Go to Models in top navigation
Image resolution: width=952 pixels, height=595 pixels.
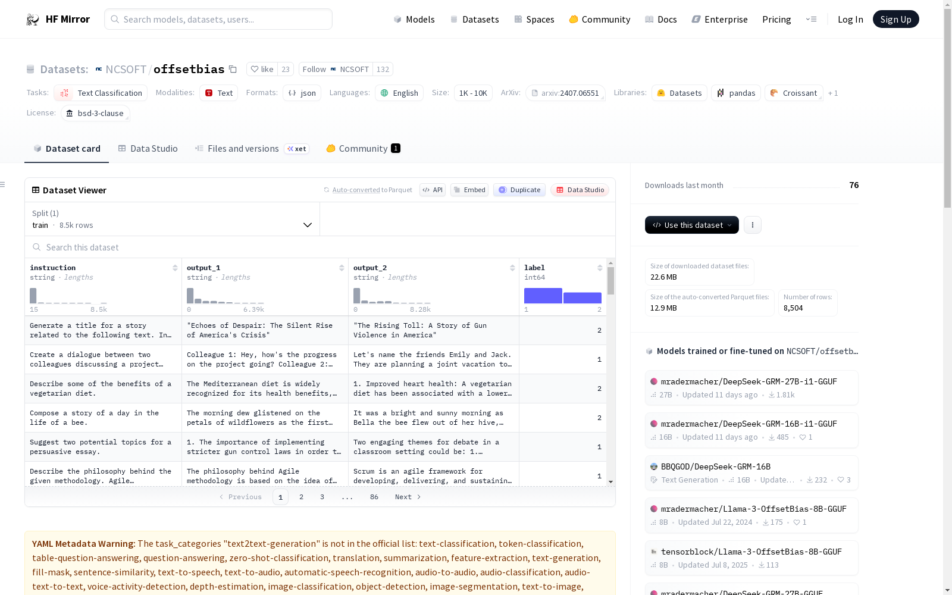pos(414,19)
